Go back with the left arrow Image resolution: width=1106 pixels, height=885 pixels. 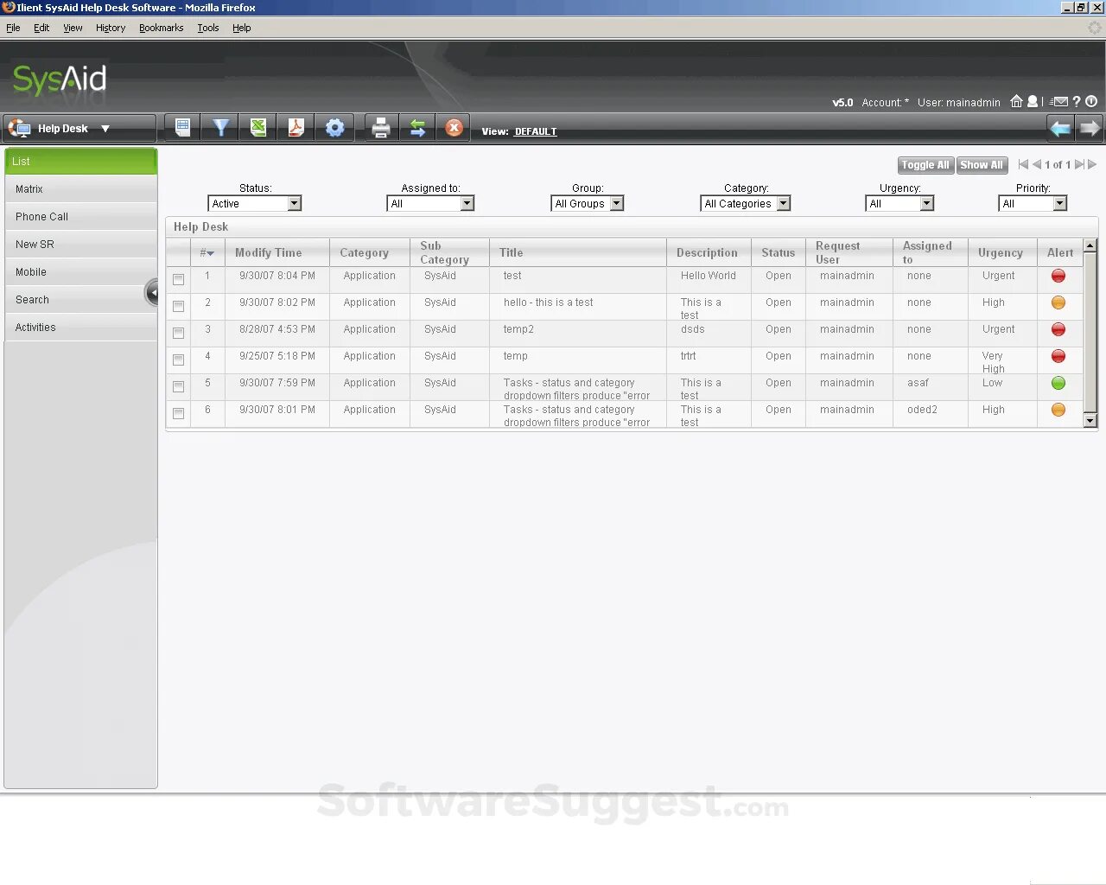coord(1060,128)
